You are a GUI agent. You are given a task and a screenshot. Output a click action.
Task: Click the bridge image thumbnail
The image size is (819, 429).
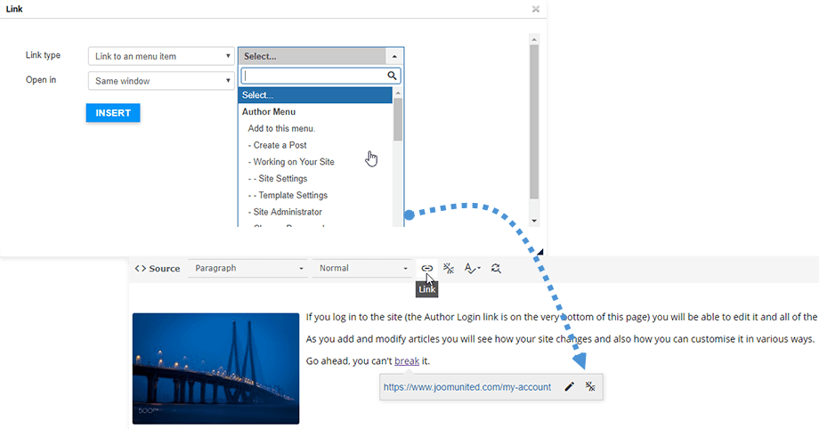215,368
